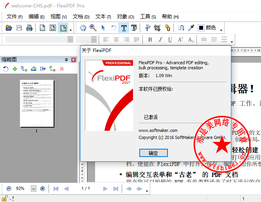This screenshot has height=202, width=261.
Task: Open the 编辑 (E) menu
Action: click(36, 17)
